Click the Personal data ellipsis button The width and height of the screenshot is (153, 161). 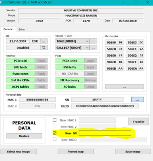click(138, 99)
